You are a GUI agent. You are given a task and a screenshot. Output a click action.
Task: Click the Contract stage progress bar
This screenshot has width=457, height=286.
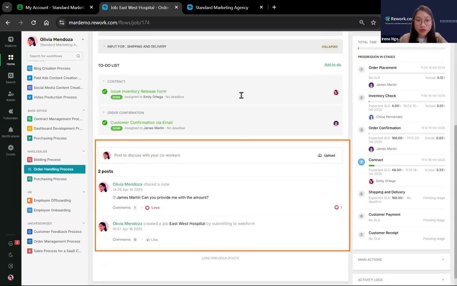407,166
